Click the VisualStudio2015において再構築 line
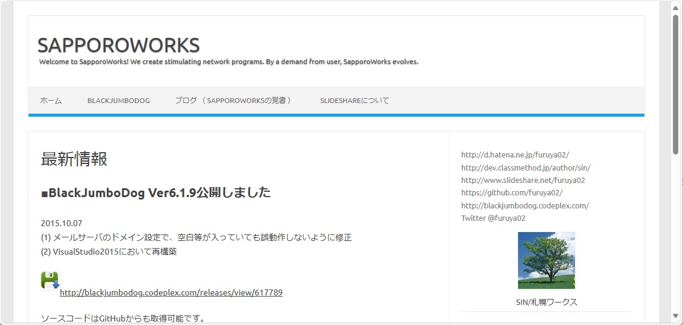 pyautogui.click(x=109, y=252)
